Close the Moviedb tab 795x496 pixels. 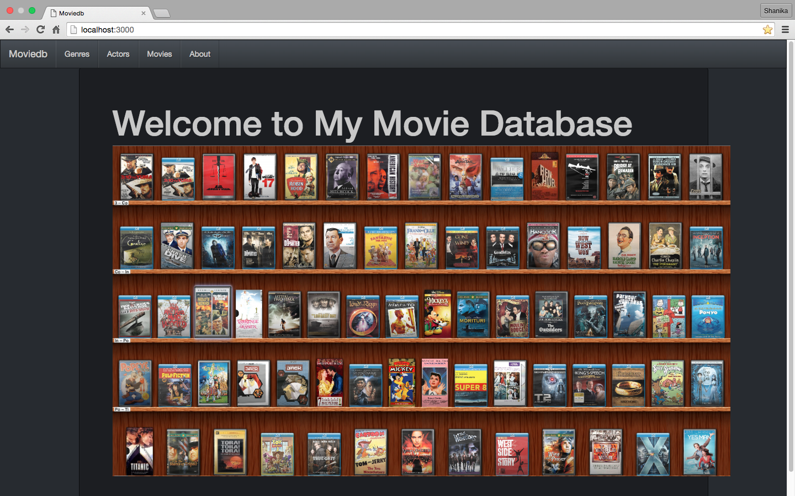click(144, 13)
